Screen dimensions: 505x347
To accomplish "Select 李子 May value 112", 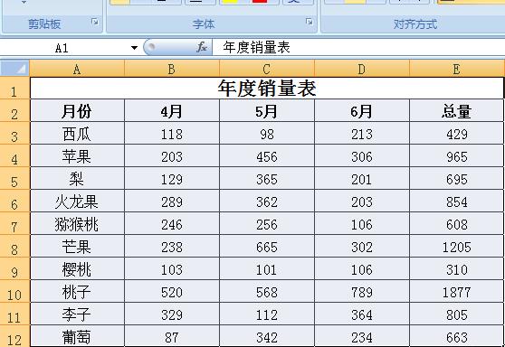I will 267,314.
